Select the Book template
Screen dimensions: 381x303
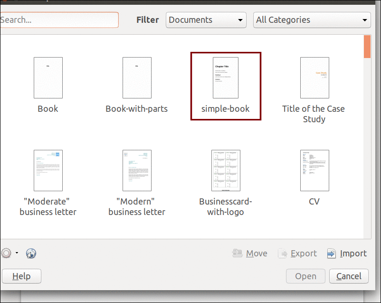48,78
